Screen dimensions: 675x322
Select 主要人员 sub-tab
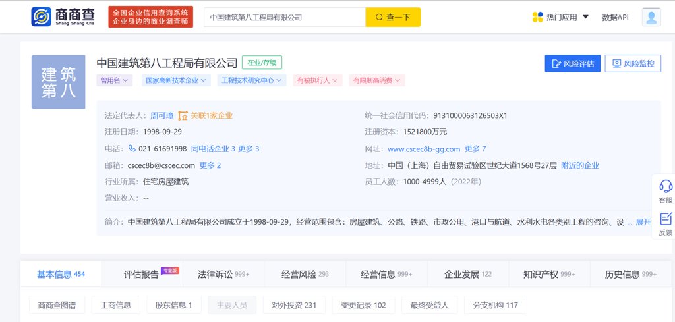pos(232,305)
